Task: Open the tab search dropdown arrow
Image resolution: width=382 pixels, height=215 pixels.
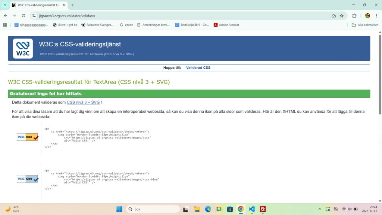Action: [x=5, y=5]
